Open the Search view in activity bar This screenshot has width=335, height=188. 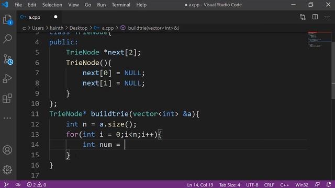[x=7, y=39]
